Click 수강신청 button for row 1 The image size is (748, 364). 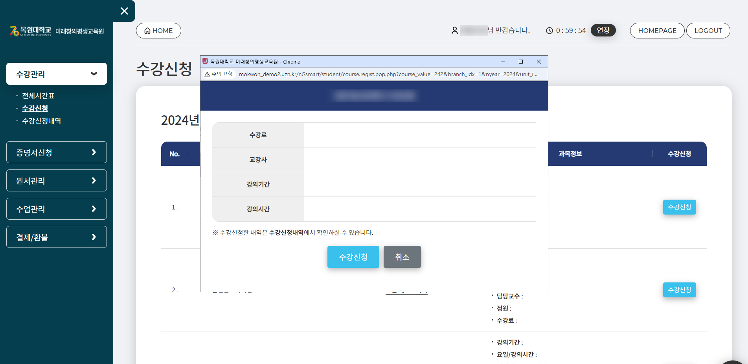pyautogui.click(x=679, y=207)
